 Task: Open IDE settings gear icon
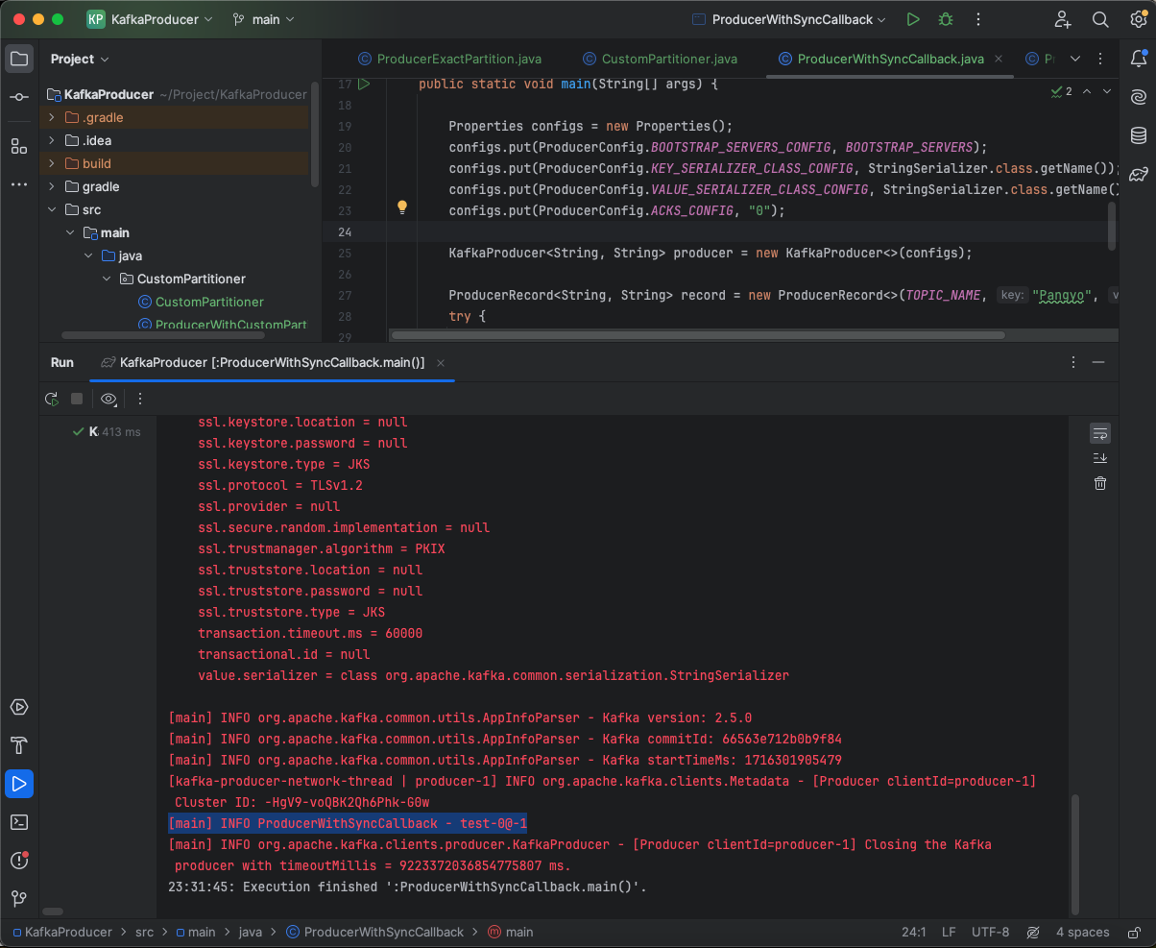point(1139,19)
